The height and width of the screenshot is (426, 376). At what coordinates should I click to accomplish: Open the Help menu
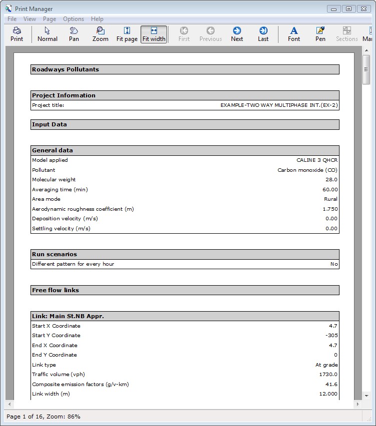97,19
